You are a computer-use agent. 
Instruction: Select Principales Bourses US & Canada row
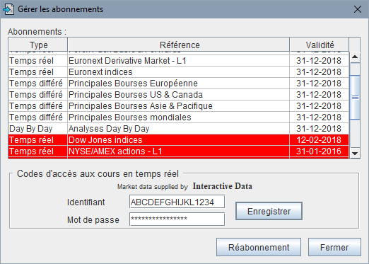(179, 95)
